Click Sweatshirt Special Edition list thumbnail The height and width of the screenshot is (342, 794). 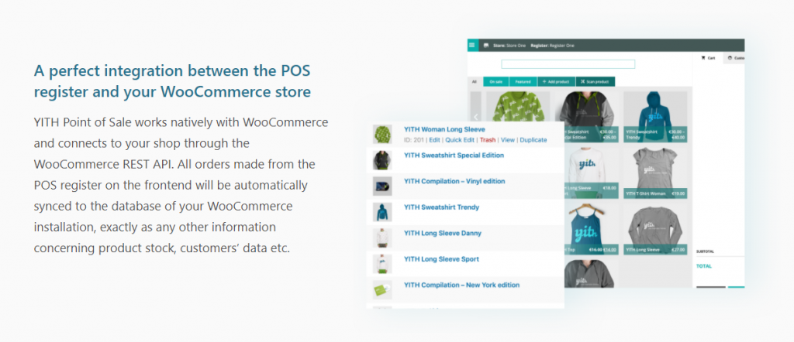(x=382, y=160)
